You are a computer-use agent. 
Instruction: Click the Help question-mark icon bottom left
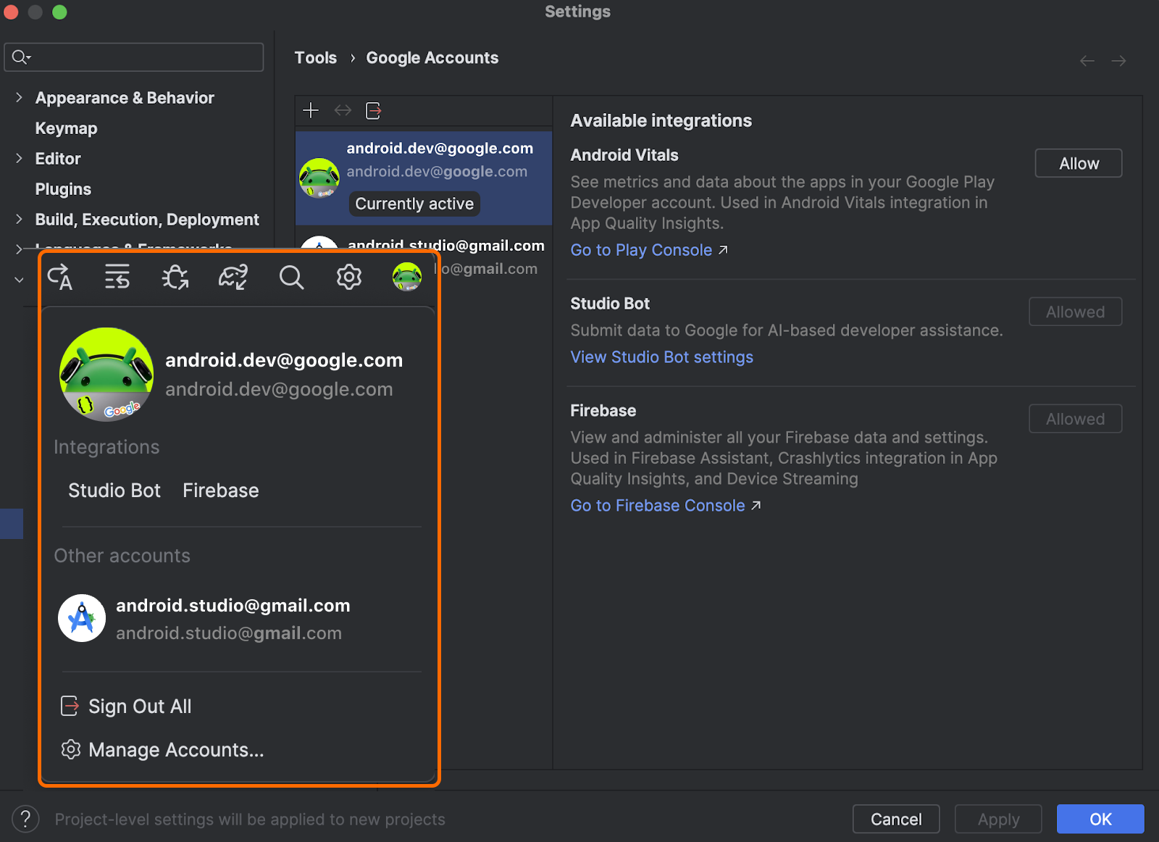click(x=25, y=819)
